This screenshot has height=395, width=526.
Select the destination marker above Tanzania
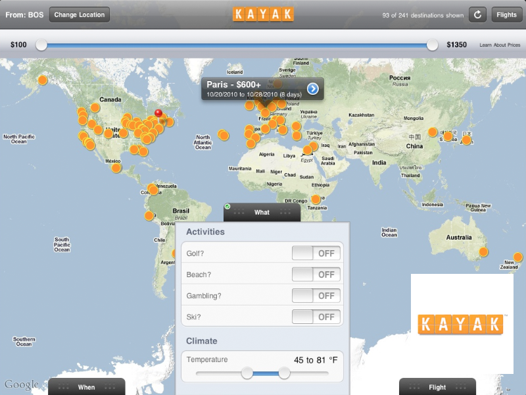tap(316, 199)
